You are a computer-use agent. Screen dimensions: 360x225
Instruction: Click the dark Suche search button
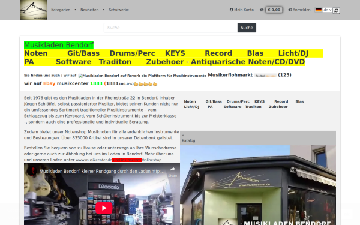tap(247, 28)
